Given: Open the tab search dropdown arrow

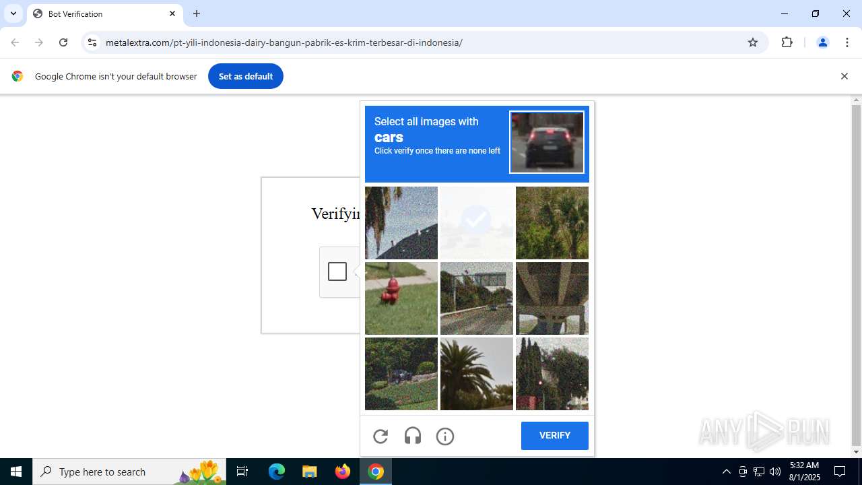Looking at the screenshot, I should pos(13,13).
